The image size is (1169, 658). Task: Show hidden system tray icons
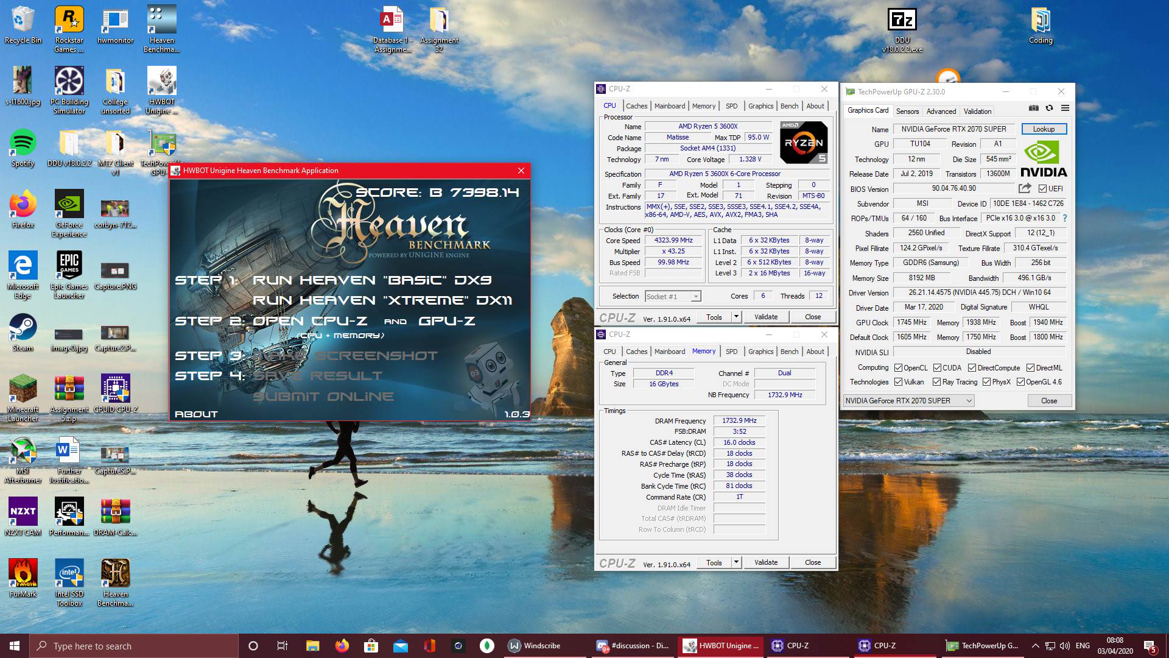pos(1035,646)
